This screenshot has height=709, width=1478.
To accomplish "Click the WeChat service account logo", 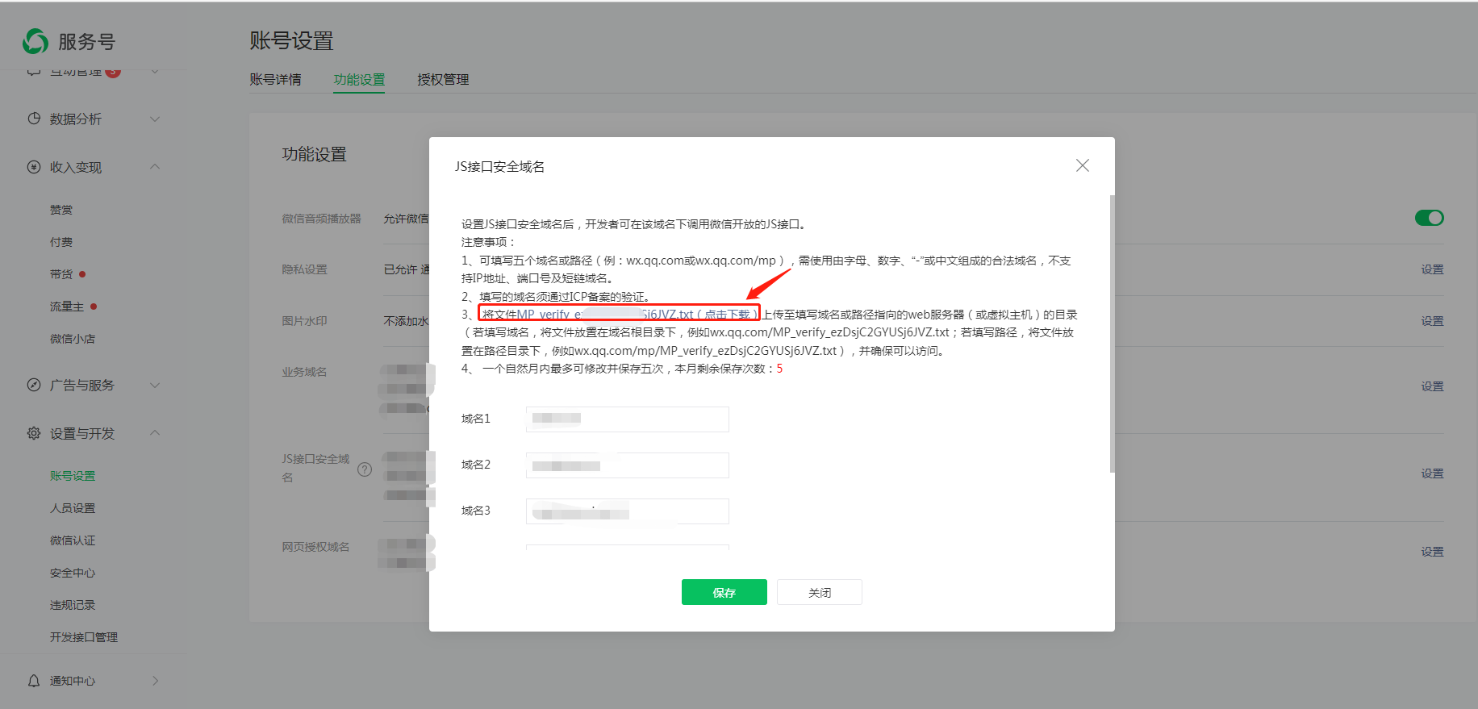I will coord(35,41).
